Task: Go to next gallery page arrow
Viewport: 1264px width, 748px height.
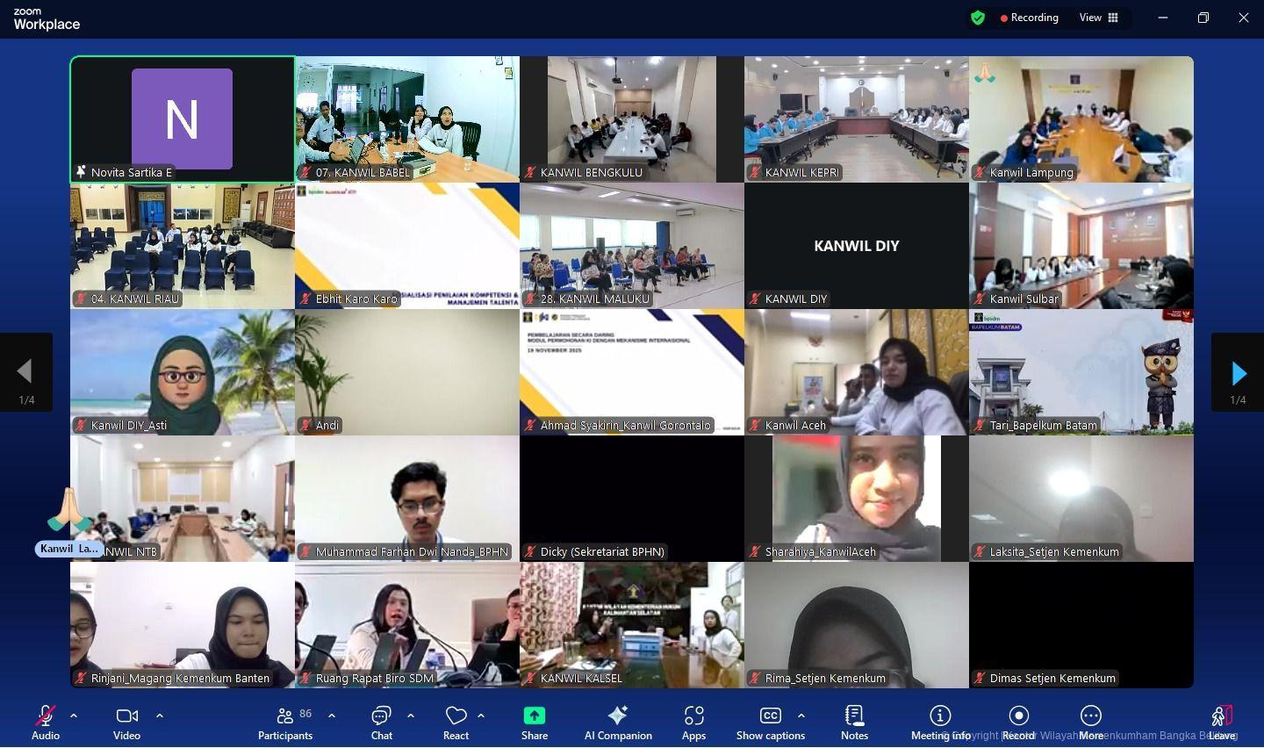Action: point(1238,373)
